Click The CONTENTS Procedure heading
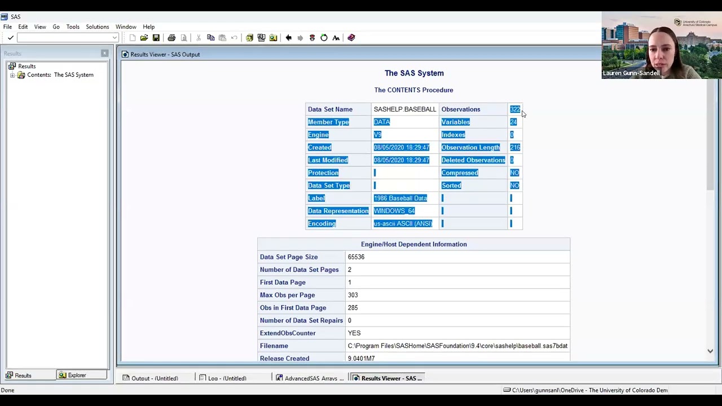722x406 pixels. [x=413, y=90]
